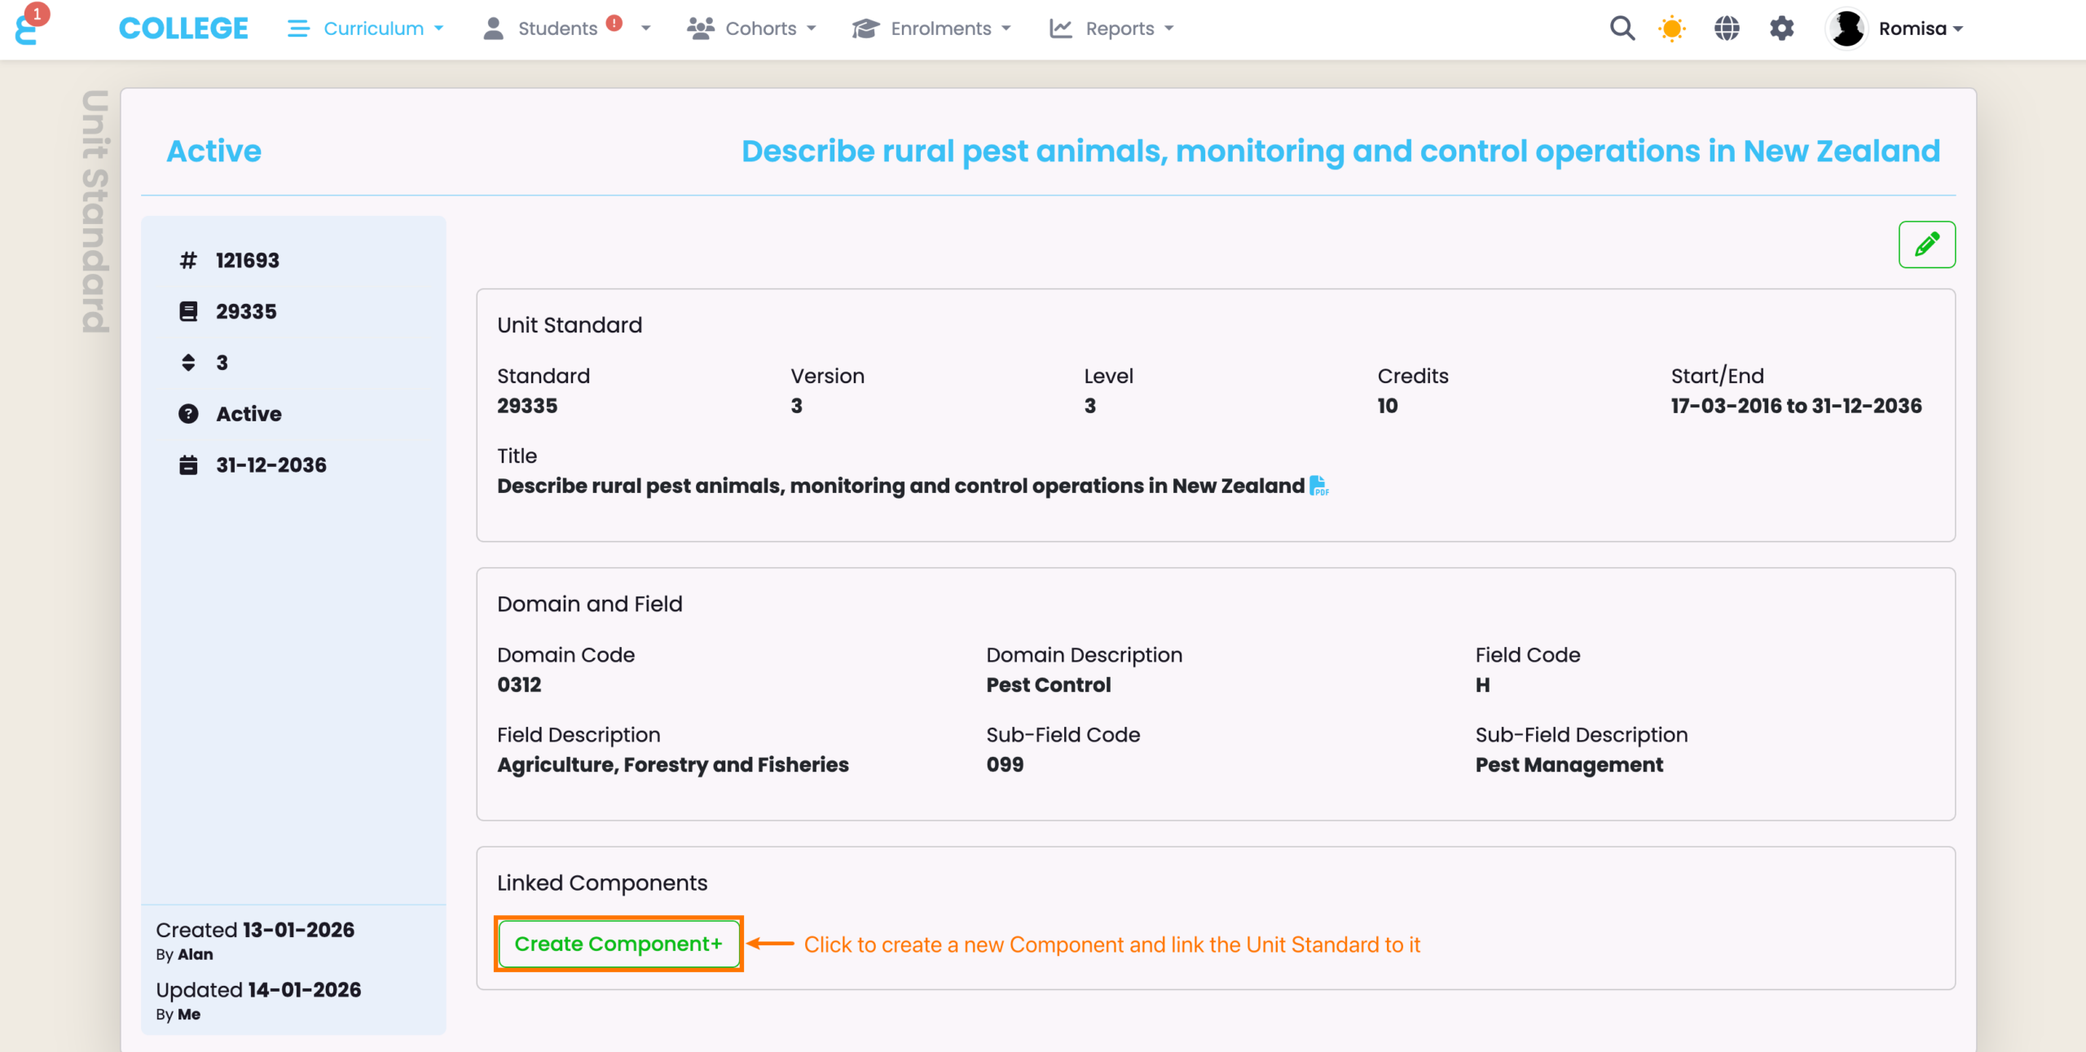The image size is (2086, 1052).
Task: Open the settings gear icon
Action: (1781, 29)
